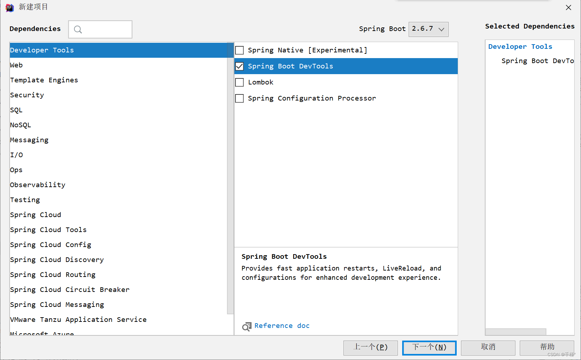
Task: Select Spring Cloud Routing category
Action: 118,275
